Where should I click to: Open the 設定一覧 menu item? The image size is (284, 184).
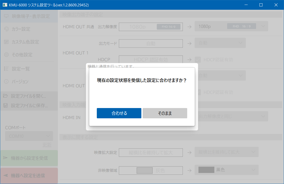[21, 69]
